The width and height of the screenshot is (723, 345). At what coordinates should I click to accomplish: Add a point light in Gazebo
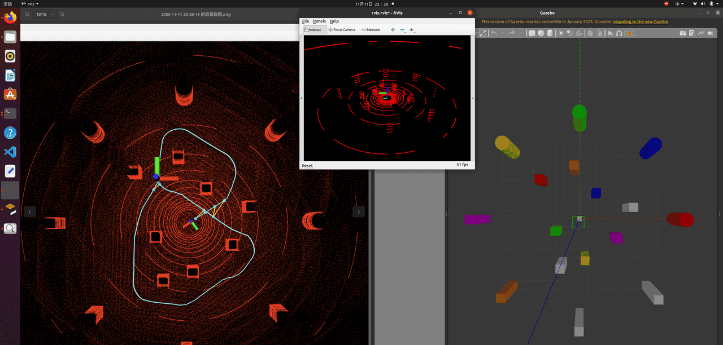561,33
